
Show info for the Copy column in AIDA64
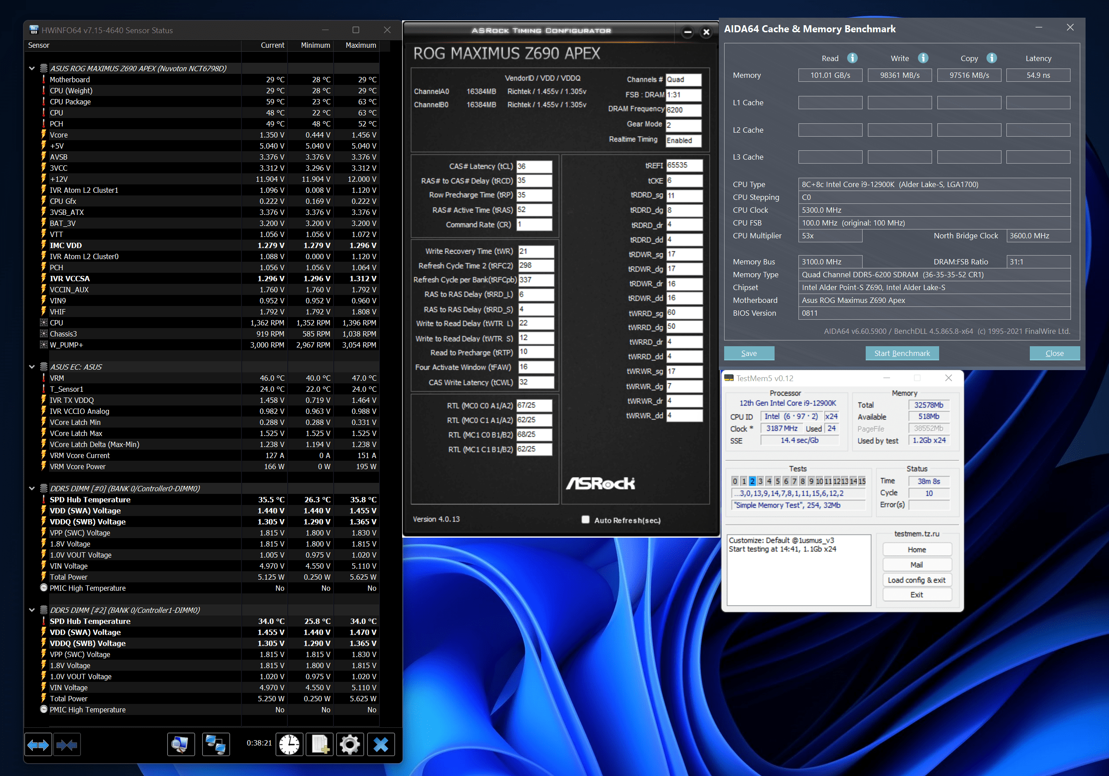click(992, 58)
